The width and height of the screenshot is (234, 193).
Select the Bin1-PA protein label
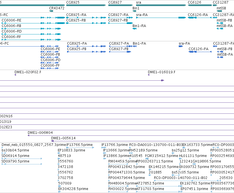(139, 44)
